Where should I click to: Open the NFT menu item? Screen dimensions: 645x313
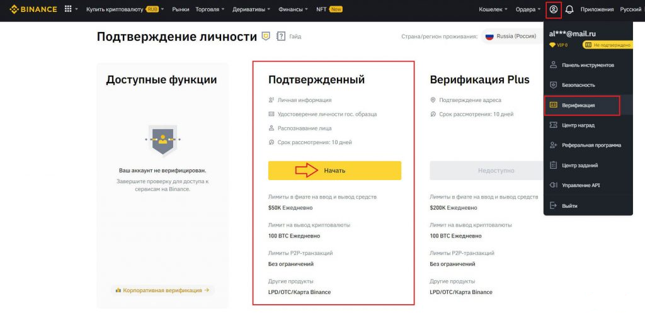click(x=321, y=9)
